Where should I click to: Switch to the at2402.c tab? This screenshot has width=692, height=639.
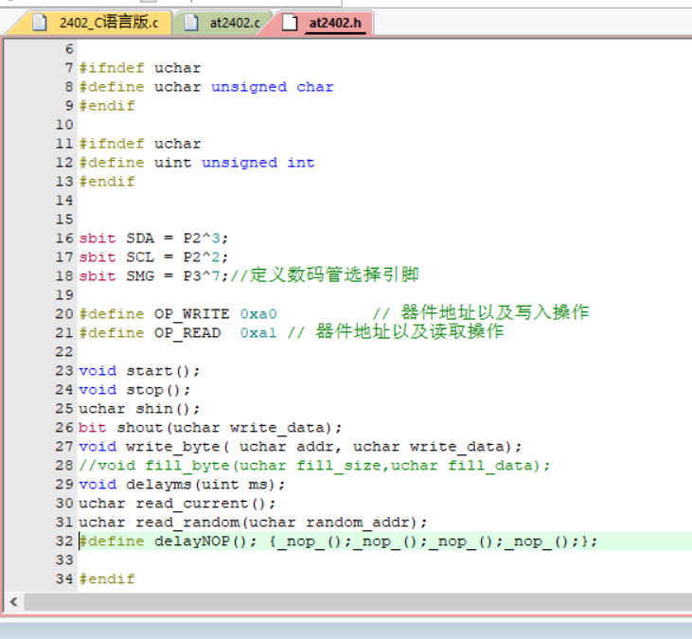(222, 23)
